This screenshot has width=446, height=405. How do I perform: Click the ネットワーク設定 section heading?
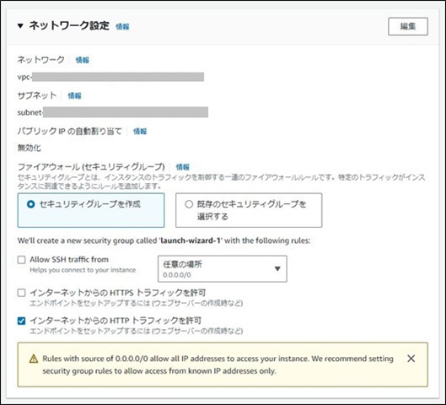[x=69, y=25]
